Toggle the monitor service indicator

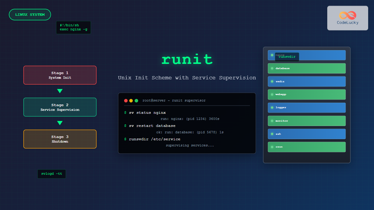[x=272, y=120]
